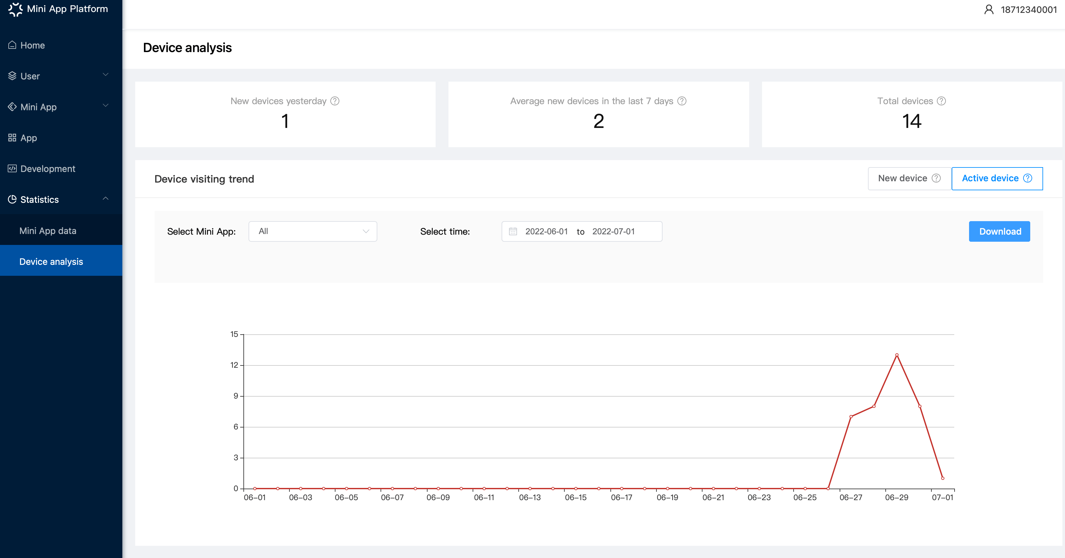Click help icon next to Total devices
This screenshot has width=1065, height=558.
(941, 101)
